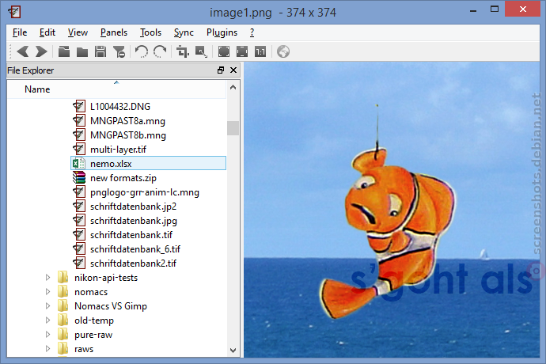
Task: Click the grayed globe network icon
Action: [283, 51]
